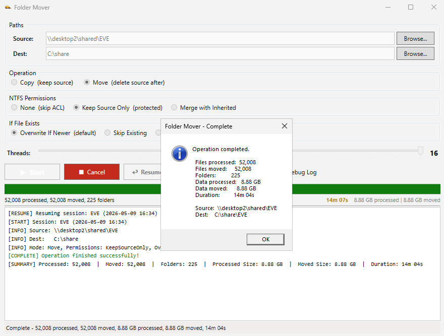Select Move (delete source after) operation
444x336 pixels.
(x=124, y=83)
